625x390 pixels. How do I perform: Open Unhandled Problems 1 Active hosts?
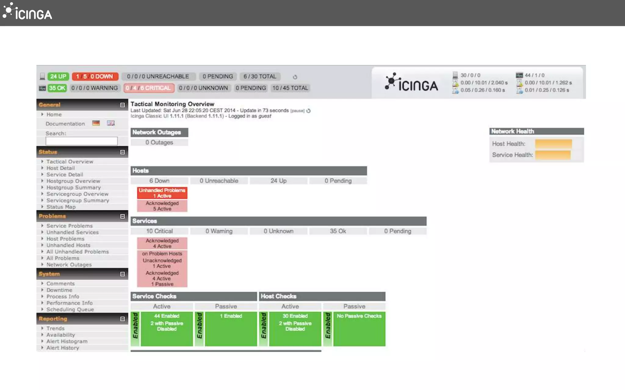pyautogui.click(x=162, y=193)
